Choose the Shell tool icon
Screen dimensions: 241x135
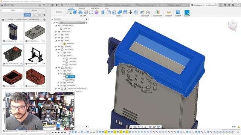click(114, 12)
